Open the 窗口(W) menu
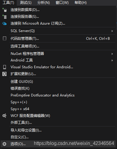The image size is (117, 149). point(62,3)
